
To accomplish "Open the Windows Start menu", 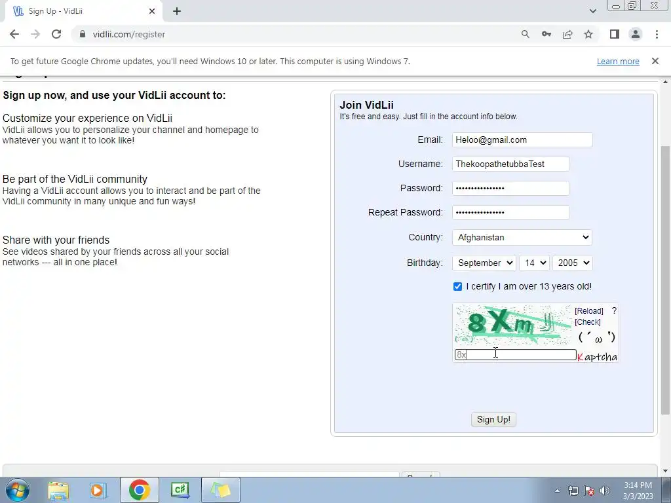I will (x=18, y=490).
